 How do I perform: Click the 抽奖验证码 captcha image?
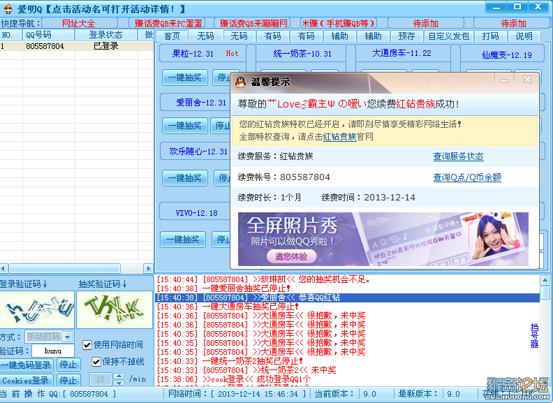(115, 309)
